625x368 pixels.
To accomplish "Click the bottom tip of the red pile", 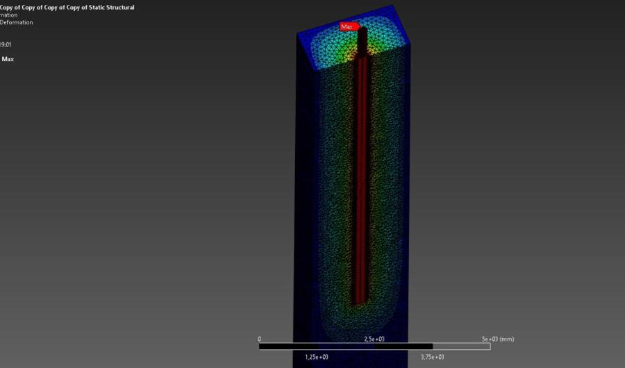I will pos(358,299).
